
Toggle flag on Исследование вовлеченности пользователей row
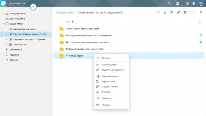201,35
